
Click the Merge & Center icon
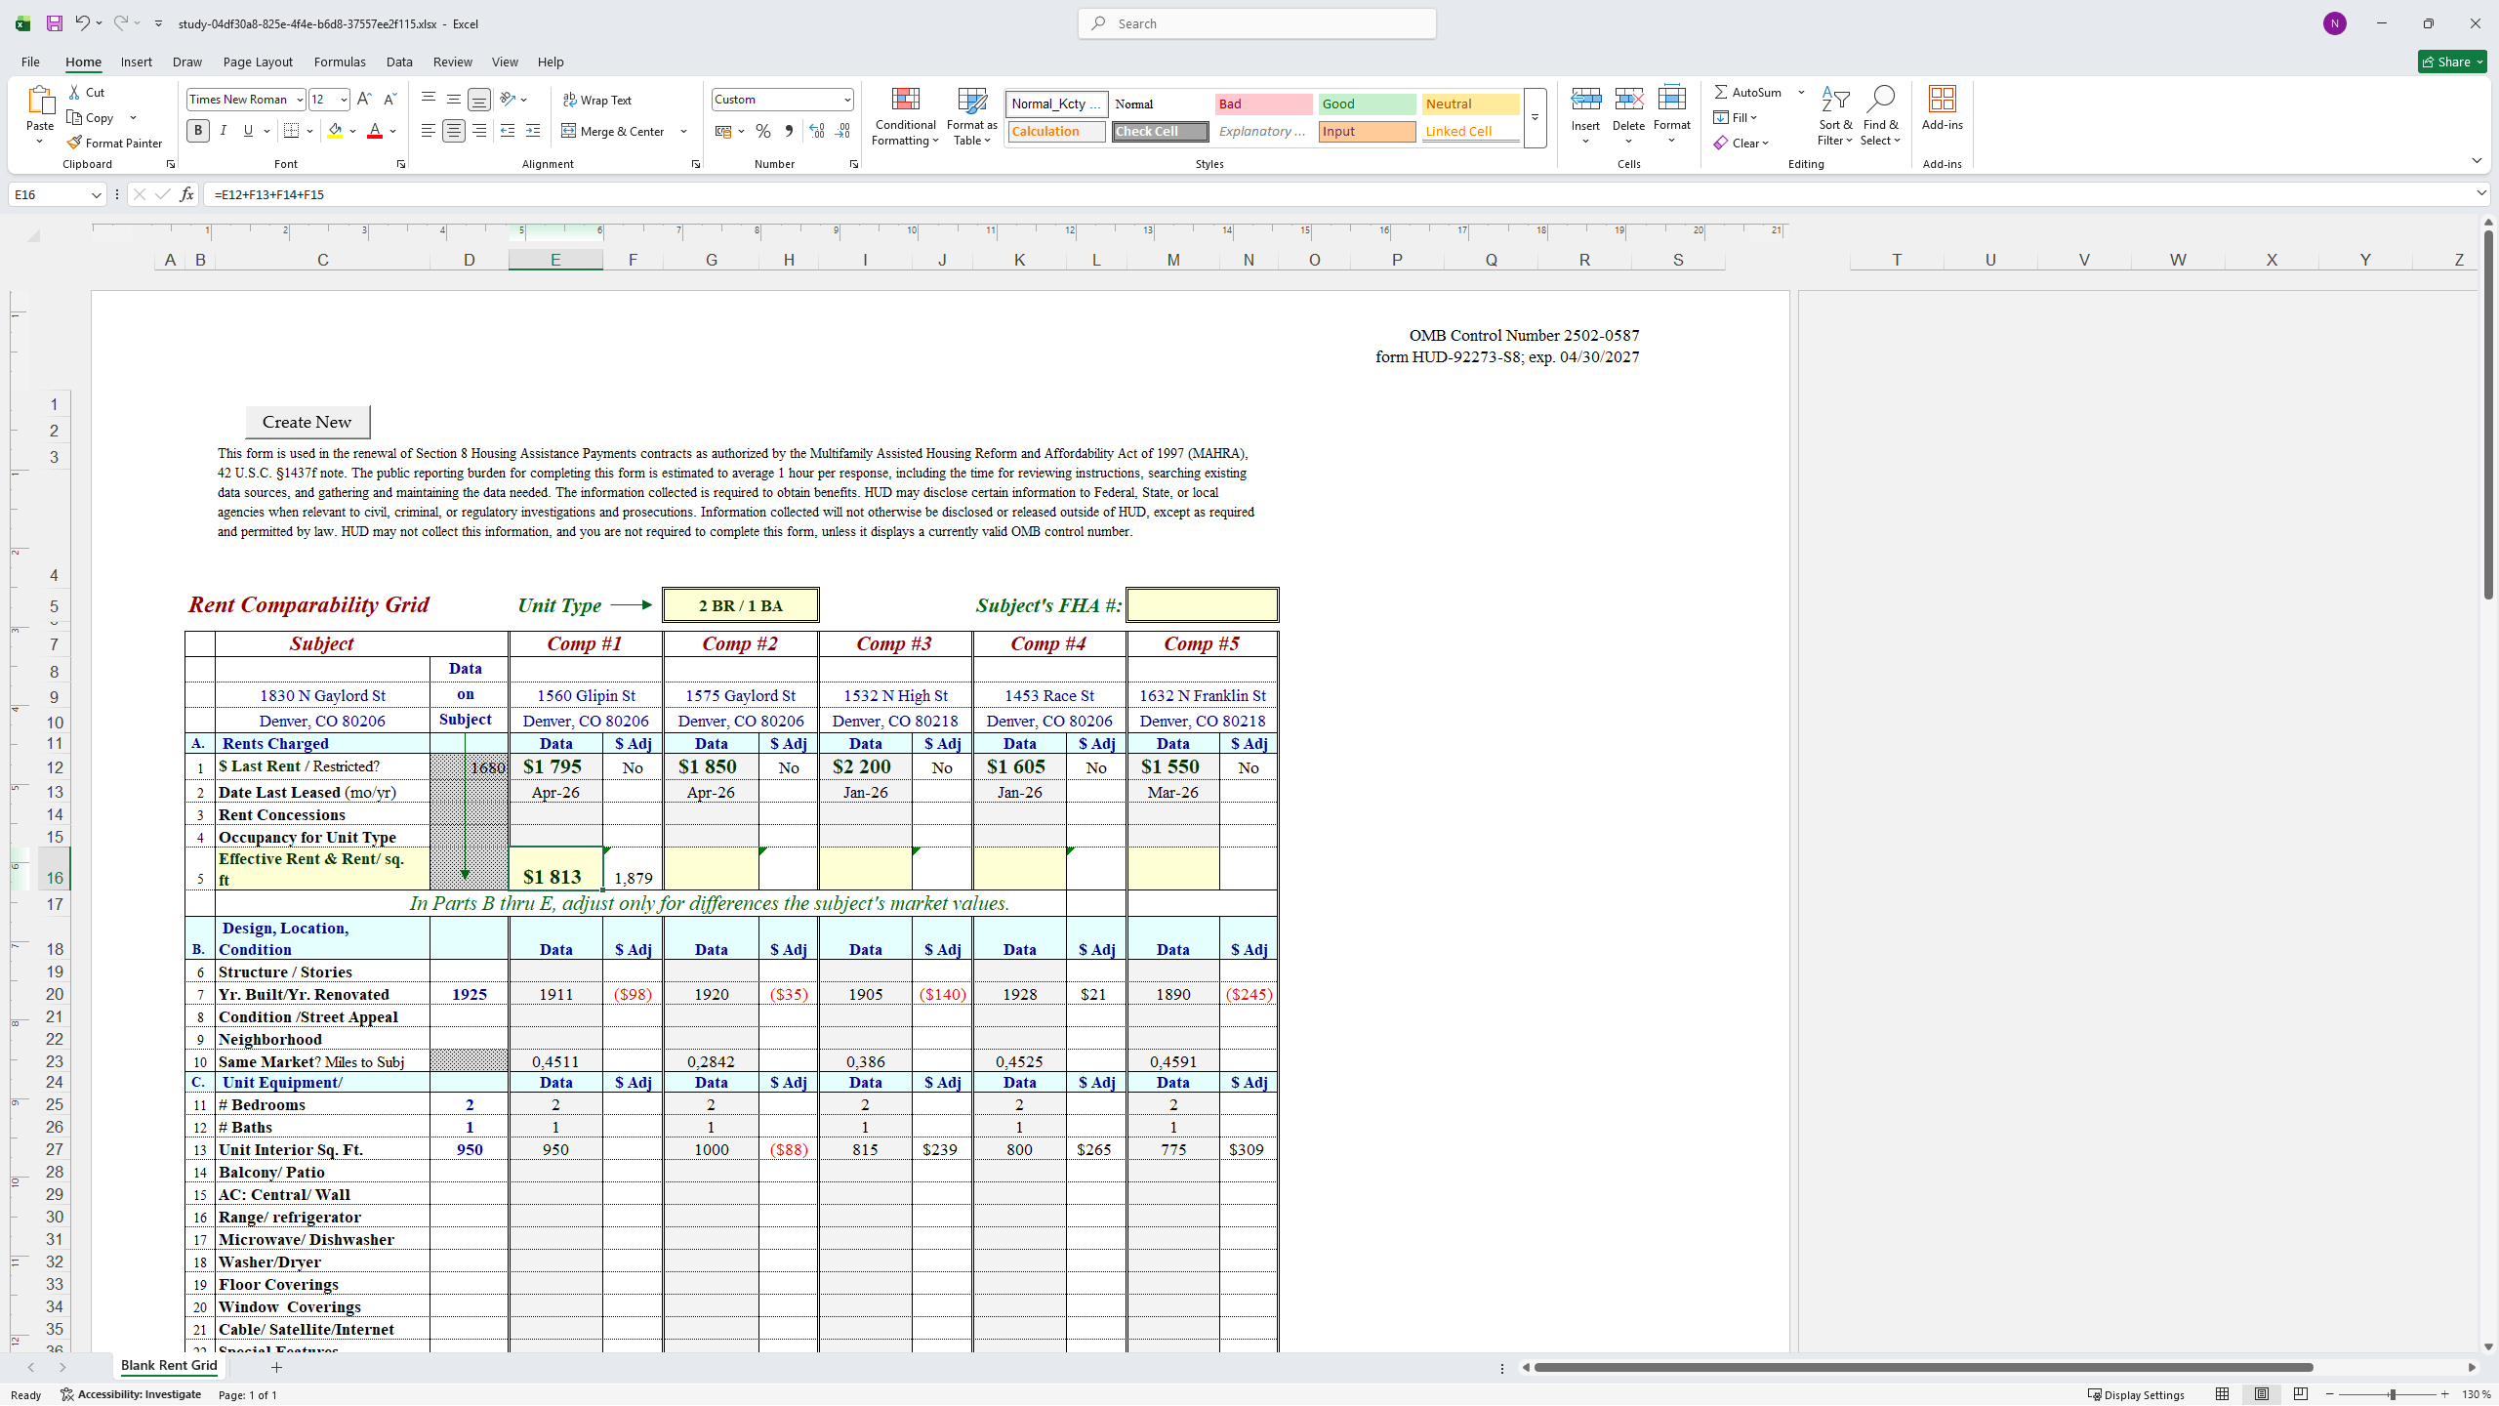coord(569,131)
